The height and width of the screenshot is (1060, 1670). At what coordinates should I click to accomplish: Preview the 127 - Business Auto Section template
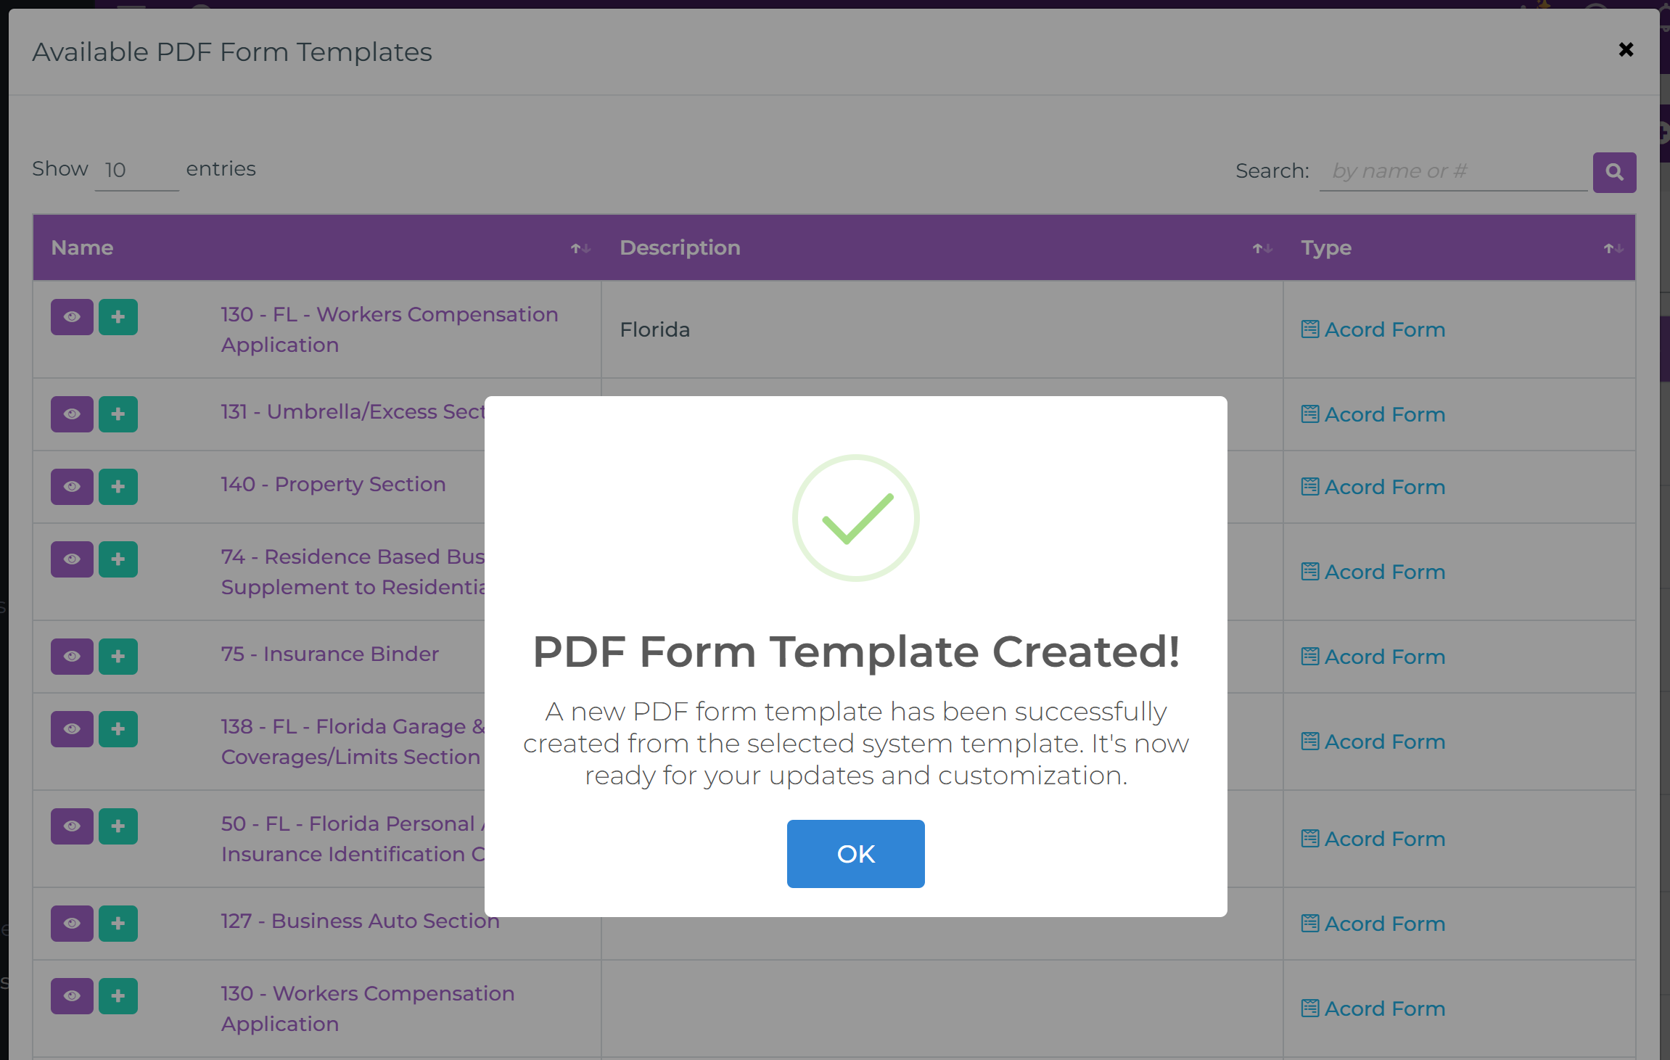tap(72, 923)
